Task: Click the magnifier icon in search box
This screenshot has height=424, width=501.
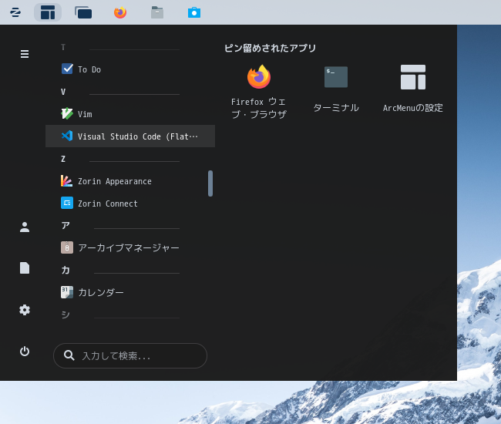Action: pos(69,355)
